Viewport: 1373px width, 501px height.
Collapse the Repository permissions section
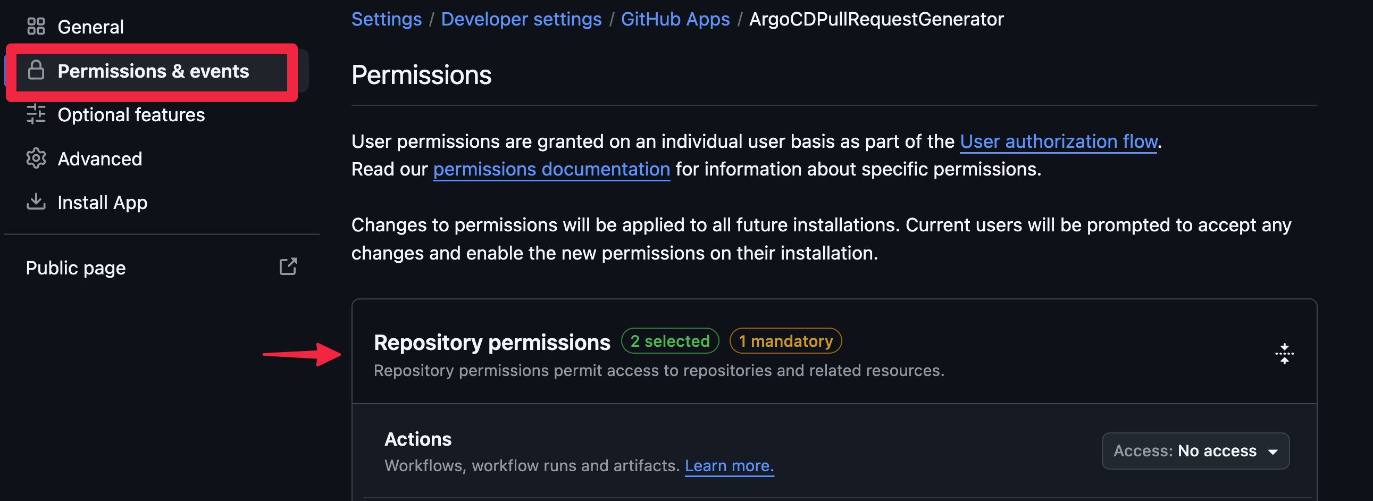[x=1285, y=354]
